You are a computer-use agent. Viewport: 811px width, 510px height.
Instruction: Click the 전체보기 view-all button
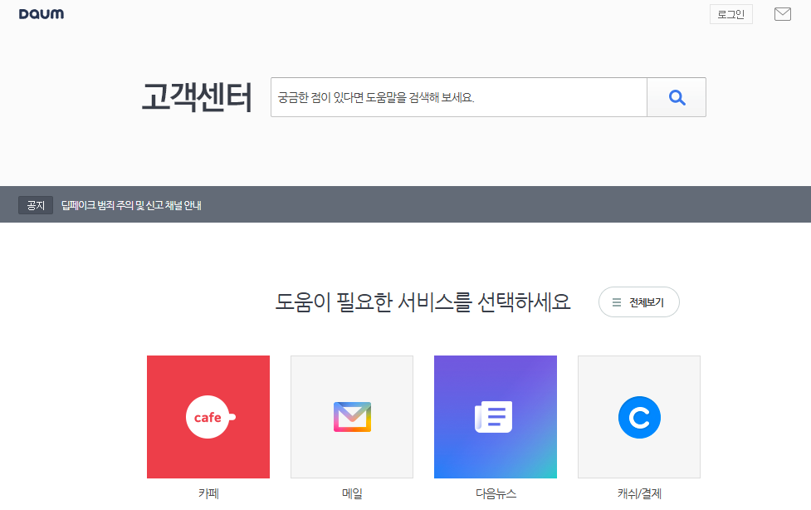point(639,302)
